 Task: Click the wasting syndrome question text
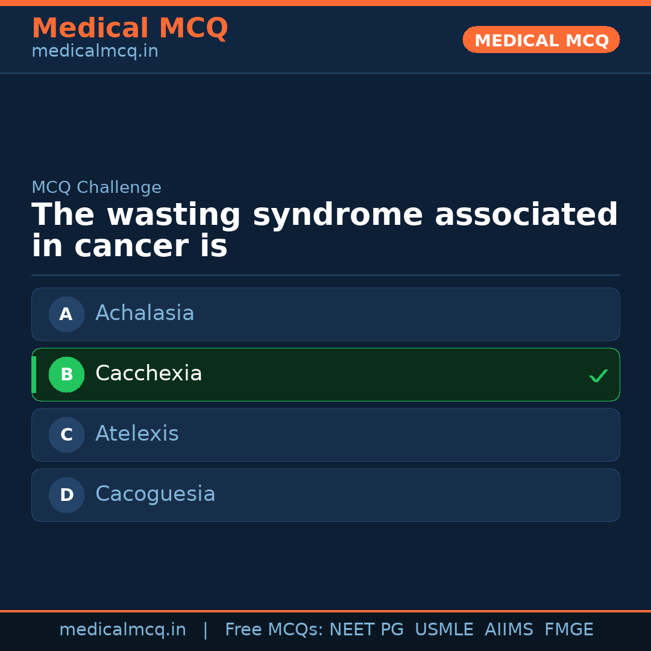pyautogui.click(x=324, y=231)
